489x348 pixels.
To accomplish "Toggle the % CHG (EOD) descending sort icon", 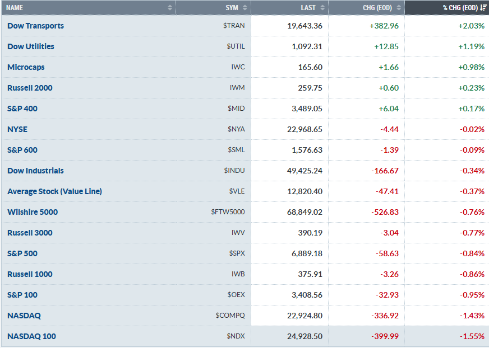I will pyautogui.click(x=483, y=8).
